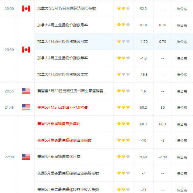Open 加拿大至5月19日全国经济信心指数 entry

67,9
